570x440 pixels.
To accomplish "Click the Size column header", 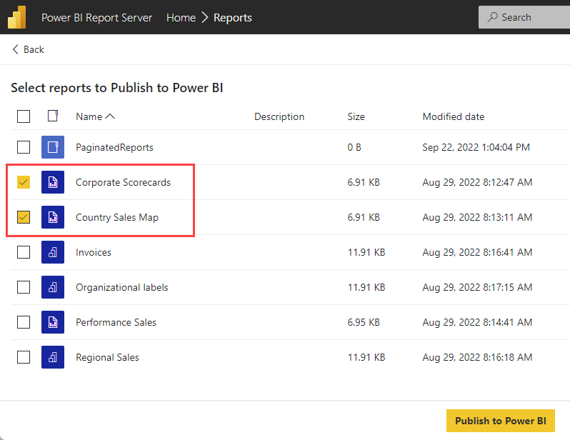I will 356,116.
